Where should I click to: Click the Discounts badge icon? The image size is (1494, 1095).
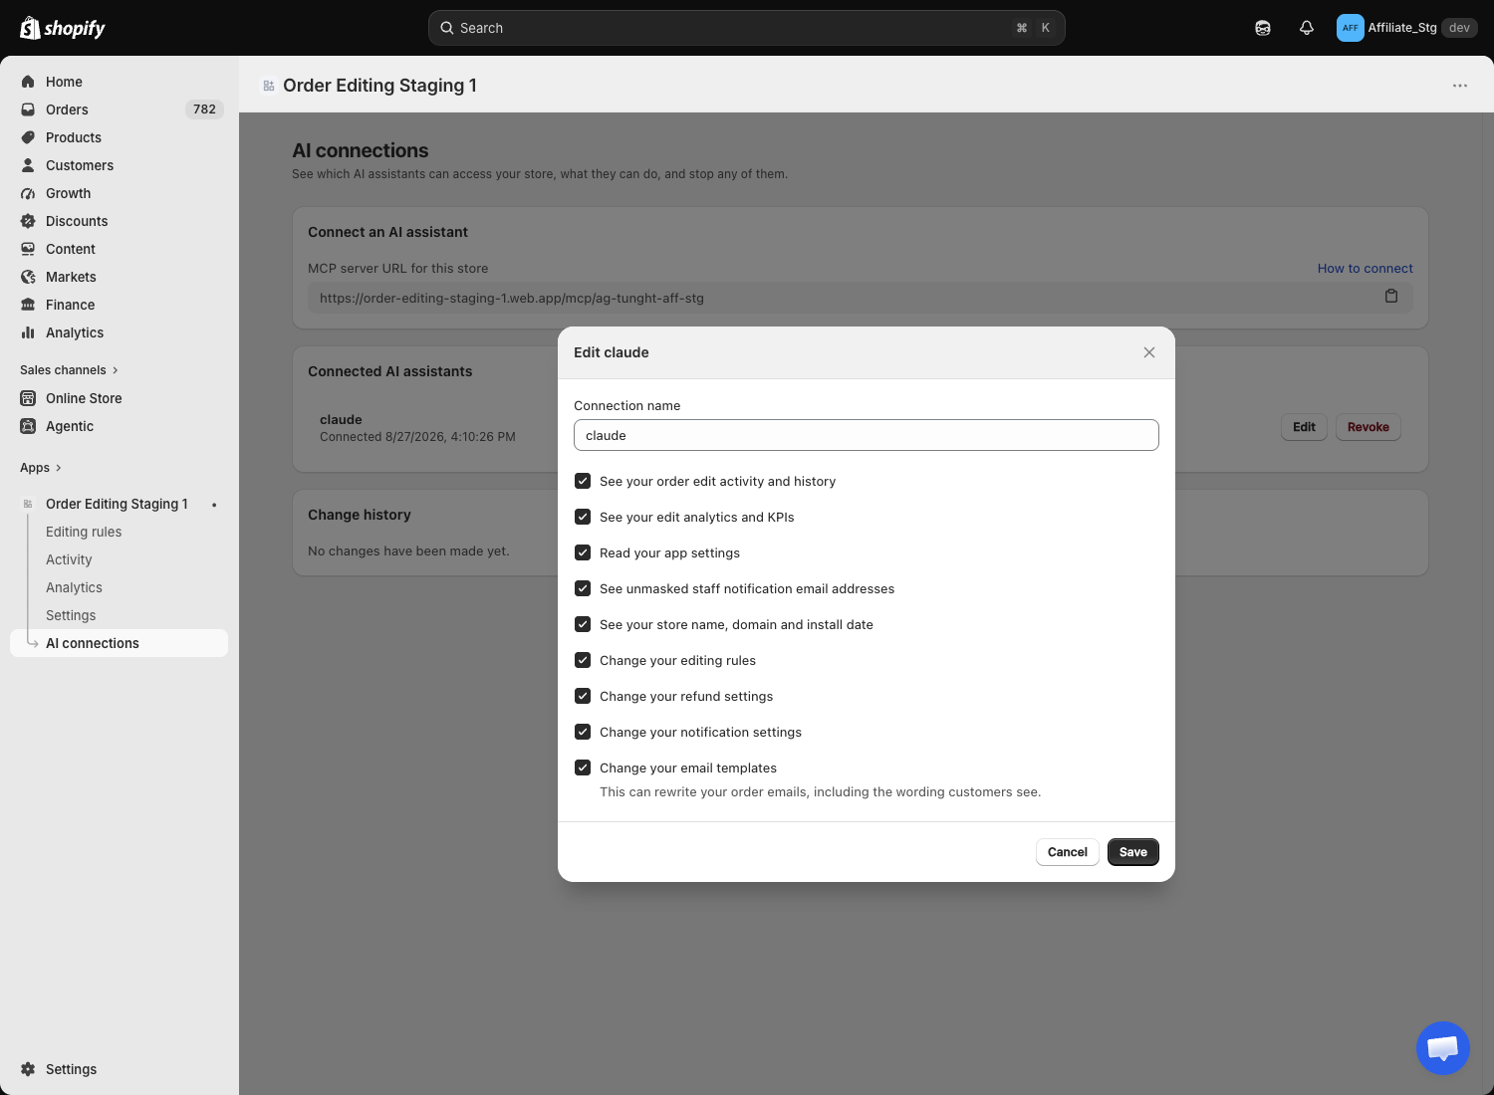tap(28, 221)
